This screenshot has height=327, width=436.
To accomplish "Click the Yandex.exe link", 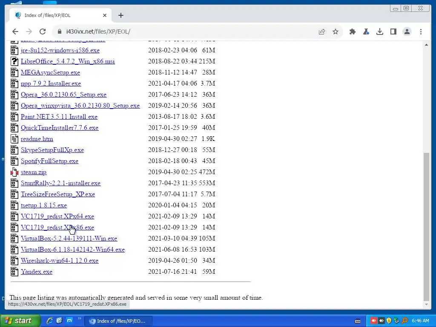I will 37,272.
